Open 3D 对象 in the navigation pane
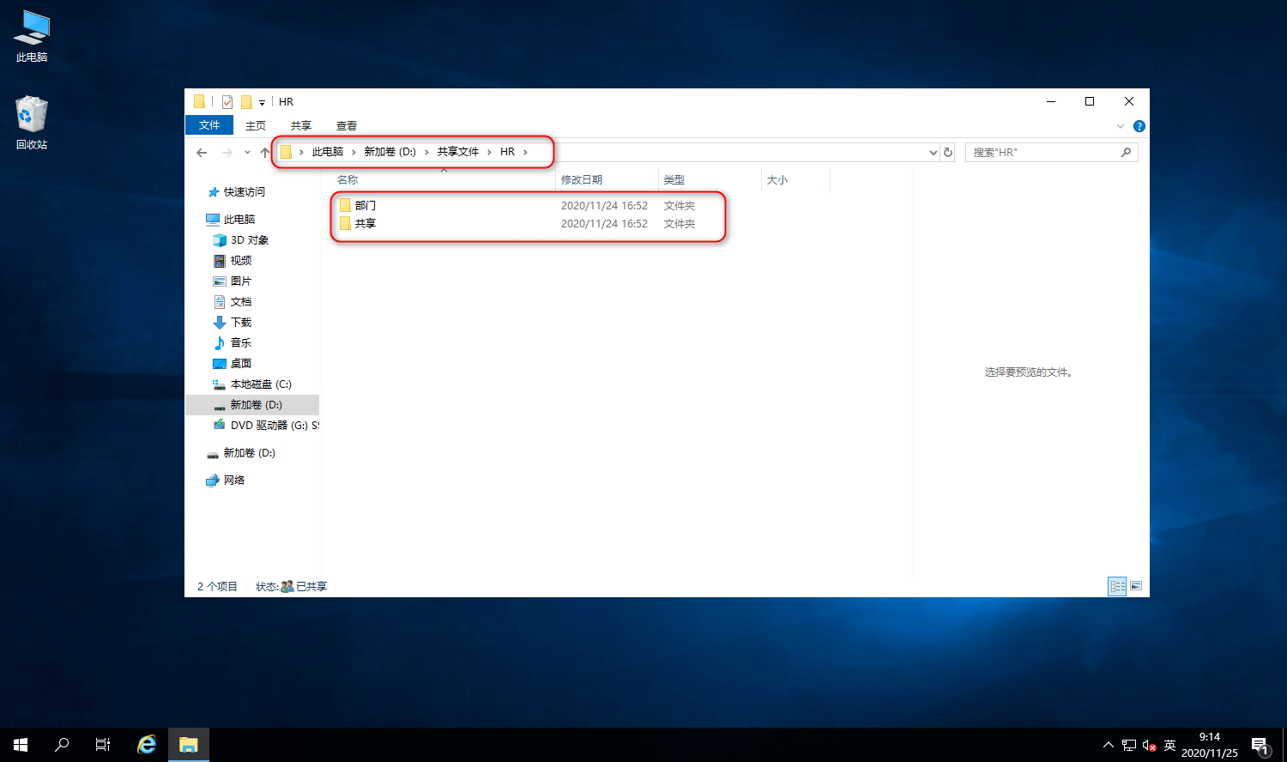The width and height of the screenshot is (1287, 762). (x=250, y=240)
